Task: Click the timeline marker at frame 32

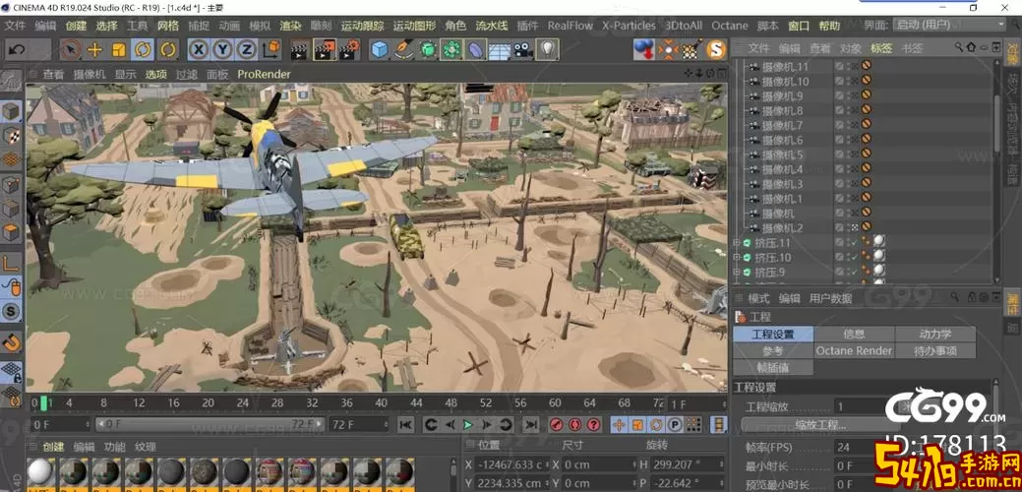Action: tap(312, 403)
